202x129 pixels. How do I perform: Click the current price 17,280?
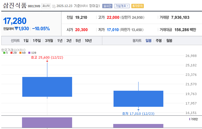point(15,21)
